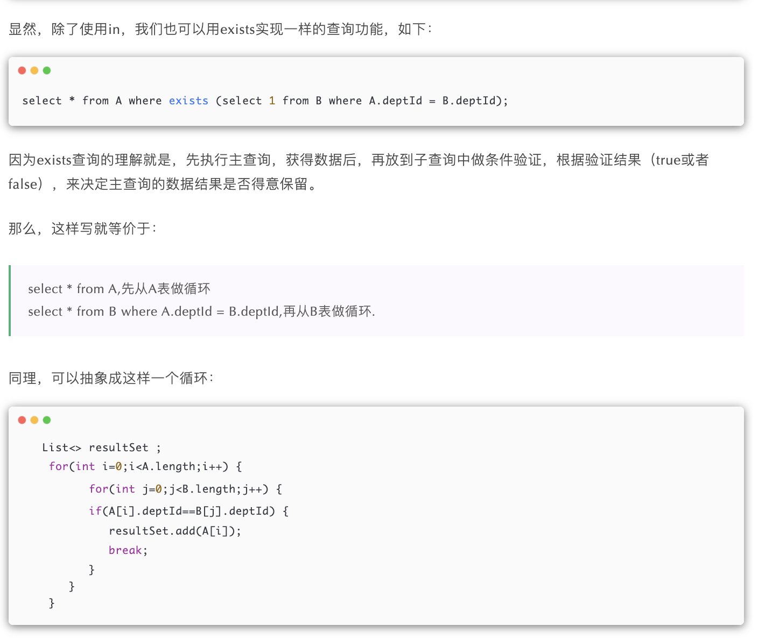Click the 'resultSet.add(A[i]);' statement
The width and height of the screenshot is (758, 640).
(x=175, y=531)
